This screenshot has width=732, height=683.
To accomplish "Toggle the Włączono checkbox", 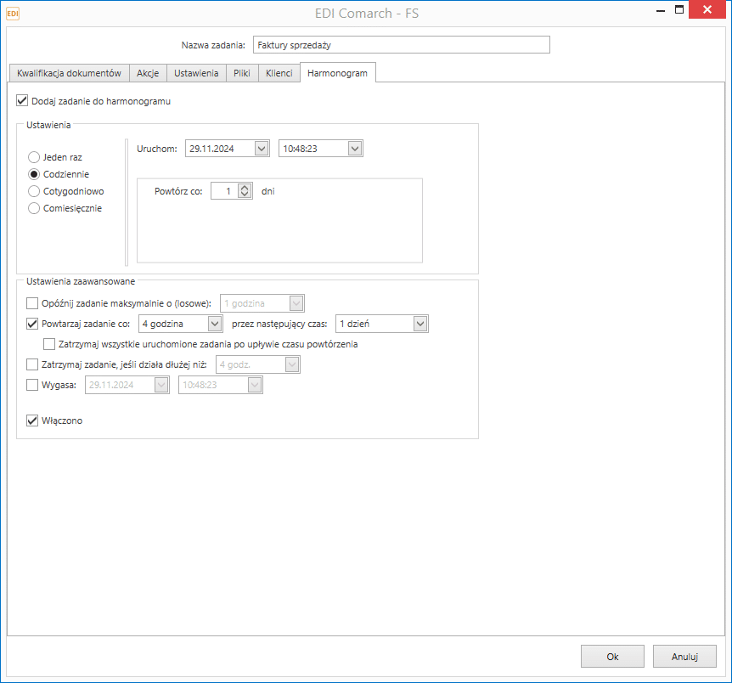I will click(x=32, y=421).
